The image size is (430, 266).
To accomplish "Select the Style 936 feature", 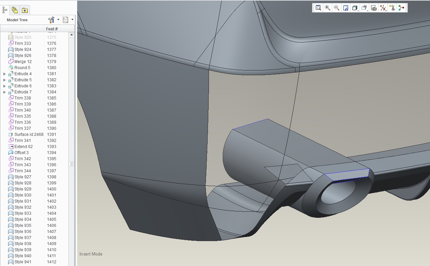I will [x=23, y=232].
